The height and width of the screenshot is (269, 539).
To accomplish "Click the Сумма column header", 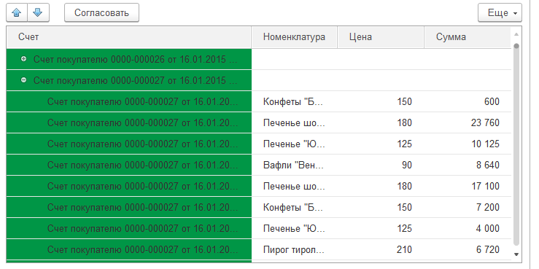I will pyautogui.click(x=468, y=37).
